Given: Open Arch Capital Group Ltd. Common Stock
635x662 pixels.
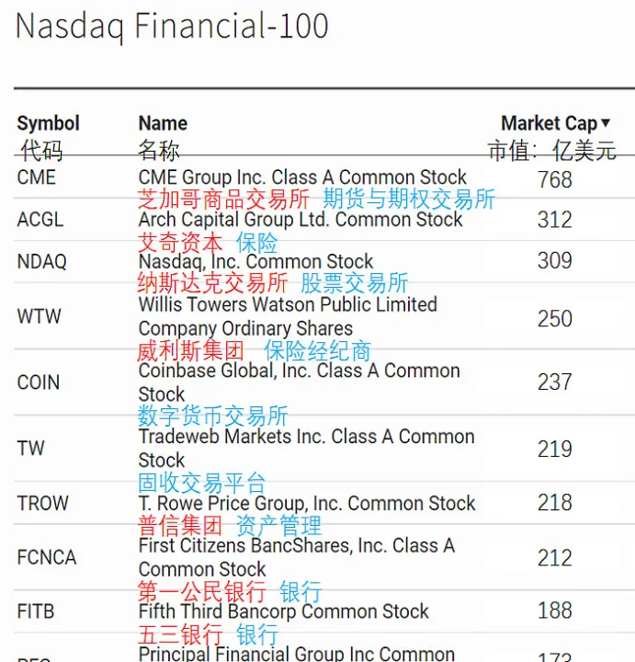Looking at the screenshot, I should pos(300,220).
